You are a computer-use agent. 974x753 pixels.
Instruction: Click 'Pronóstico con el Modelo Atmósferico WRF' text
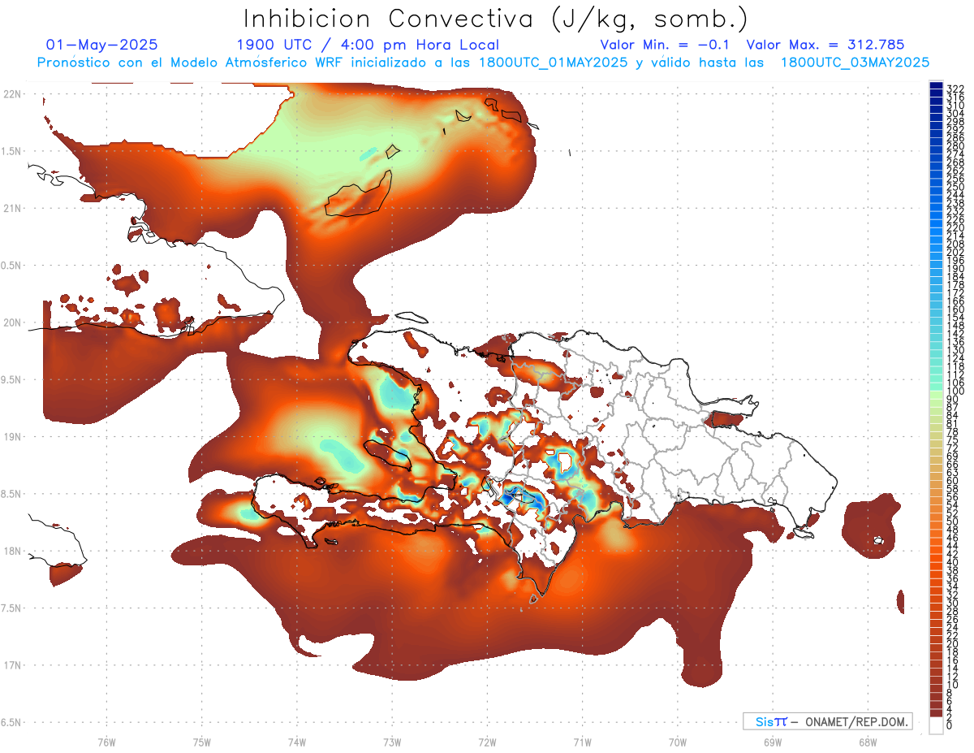[x=190, y=62]
